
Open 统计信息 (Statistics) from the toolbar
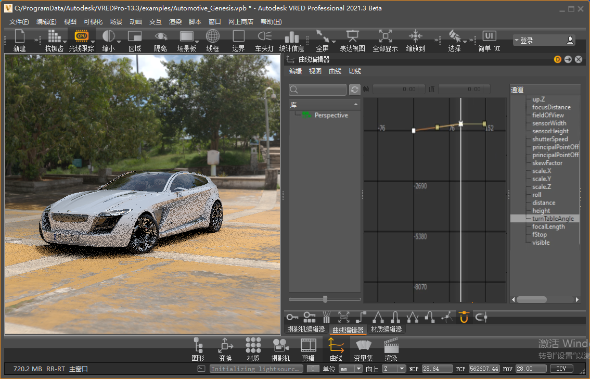(x=291, y=41)
